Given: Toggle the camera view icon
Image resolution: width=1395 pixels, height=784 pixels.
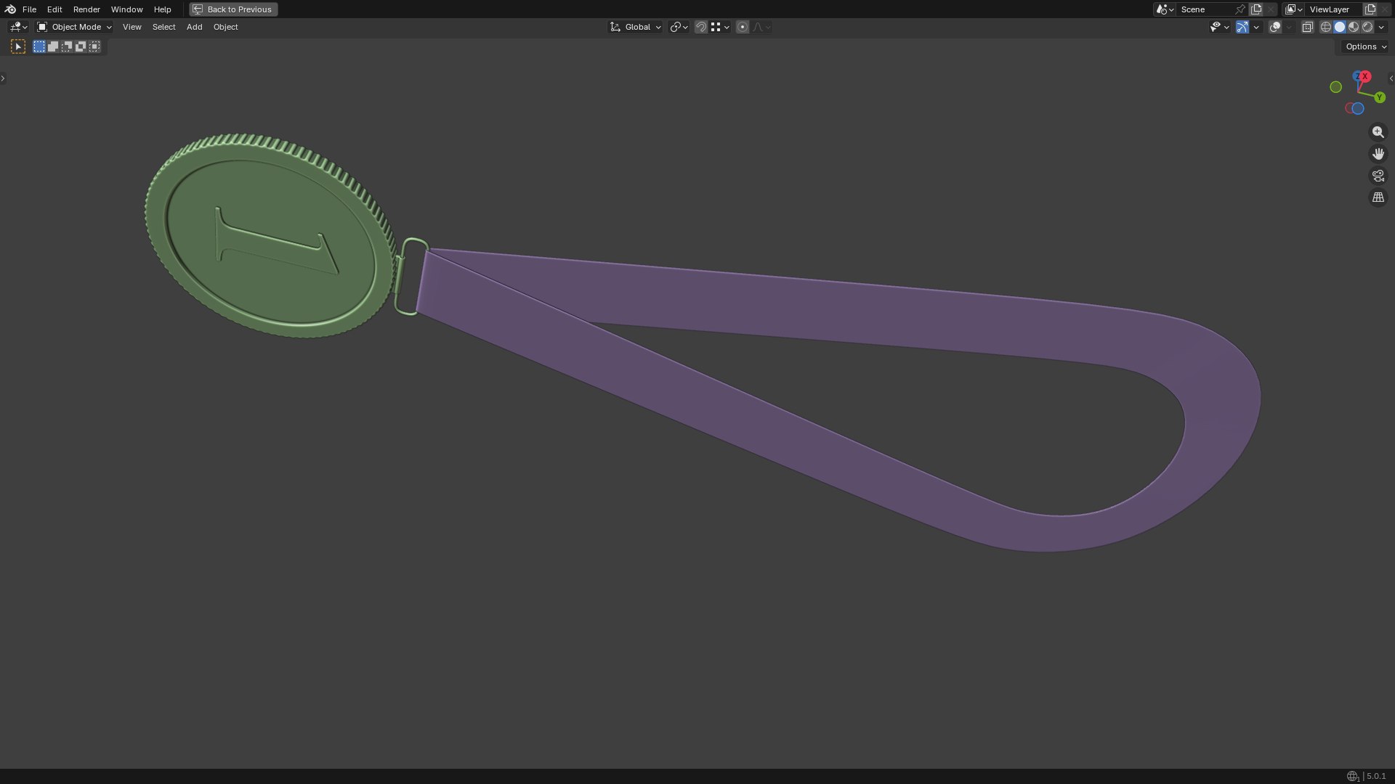Looking at the screenshot, I should point(1378,176).
